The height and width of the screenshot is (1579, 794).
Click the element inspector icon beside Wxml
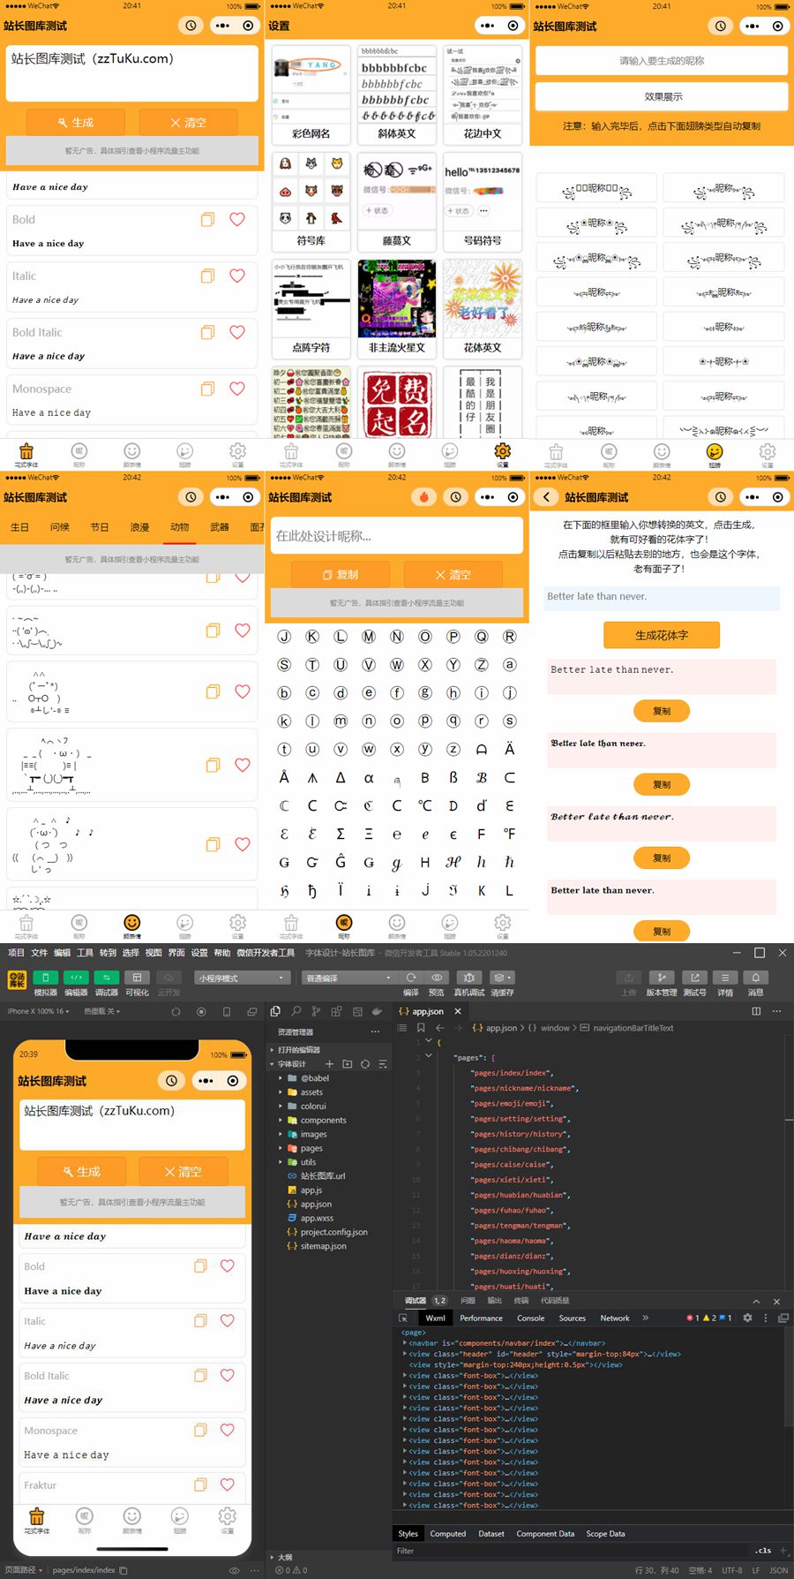point(404,1318)
